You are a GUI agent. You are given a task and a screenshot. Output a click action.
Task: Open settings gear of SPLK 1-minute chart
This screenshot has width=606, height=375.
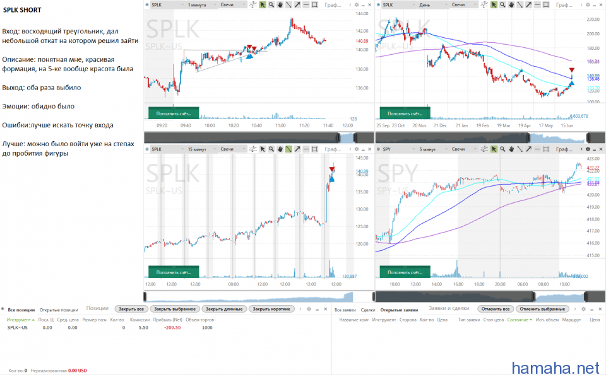[x=356, y=4]
